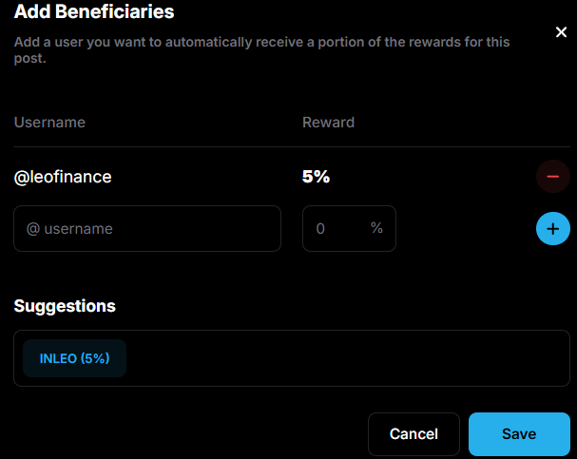
Task: Click the horizontal divider under column headers
Action: [292, 146]
